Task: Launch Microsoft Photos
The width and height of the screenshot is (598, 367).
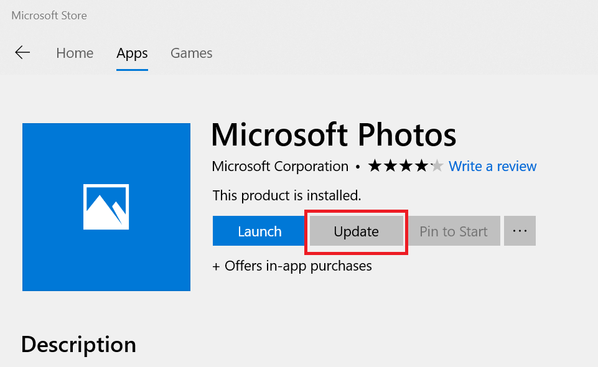Action: click(259, 231)
